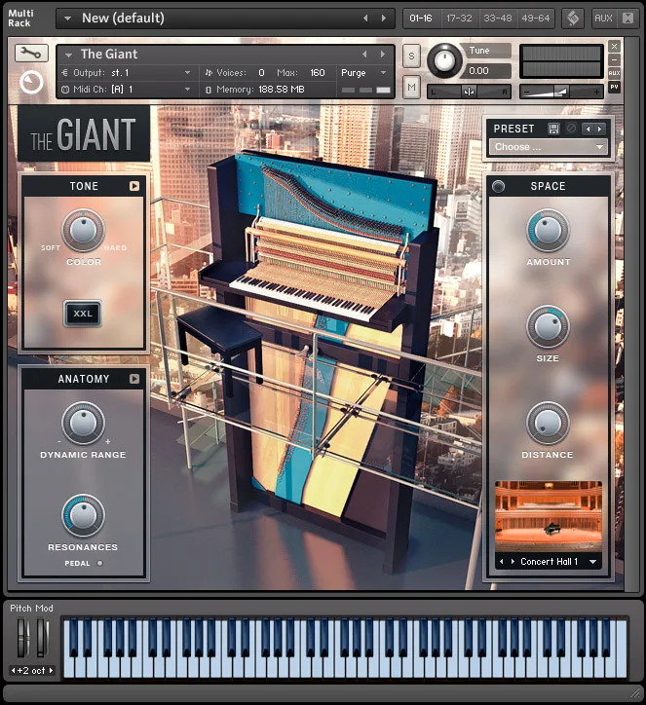
Task: Minimize the instrument header view
Action: click(614, 59)
